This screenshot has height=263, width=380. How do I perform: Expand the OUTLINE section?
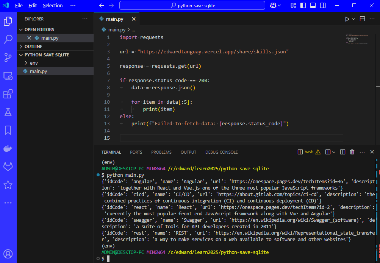33,47
